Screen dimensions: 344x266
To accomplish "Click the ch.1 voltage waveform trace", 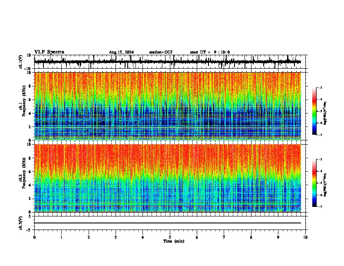I will (168, 62).
